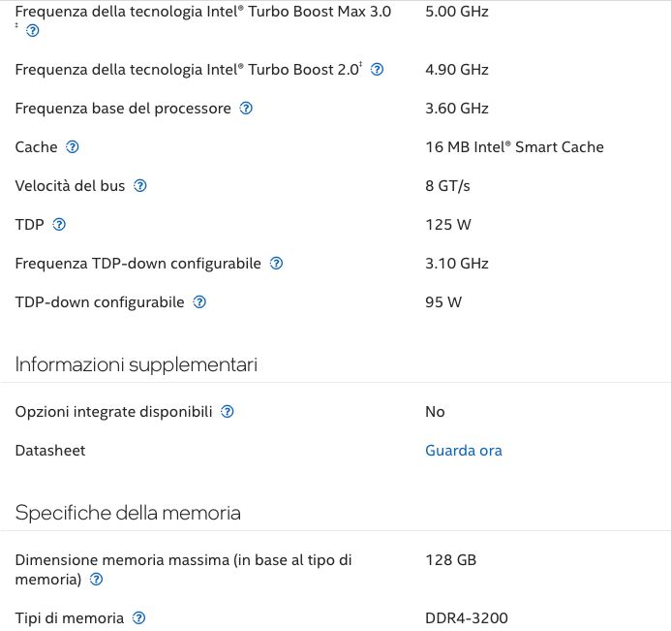Click the Datasheet row label
The image size is (671, 631).
click(50, 451)
